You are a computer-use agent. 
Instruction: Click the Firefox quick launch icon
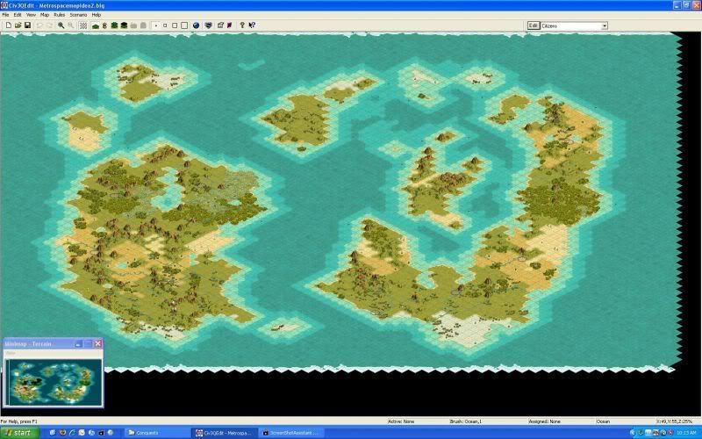pyautogui.click(x=62, y=433)
